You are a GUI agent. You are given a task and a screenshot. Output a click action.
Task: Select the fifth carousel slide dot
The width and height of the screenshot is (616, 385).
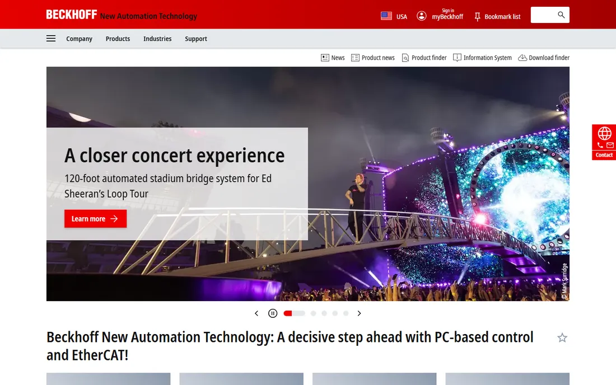[346, 313]
